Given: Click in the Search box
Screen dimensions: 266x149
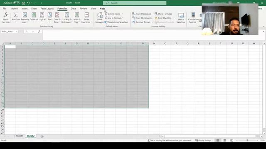Looking at the screenshot, I should pos(135,3).
